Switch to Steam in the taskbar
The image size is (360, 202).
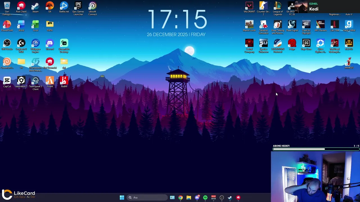230,198
